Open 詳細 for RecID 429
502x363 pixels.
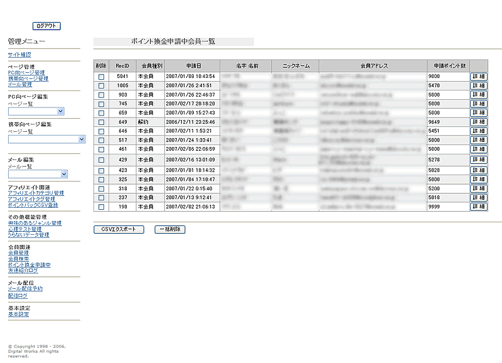coord(479,160)
